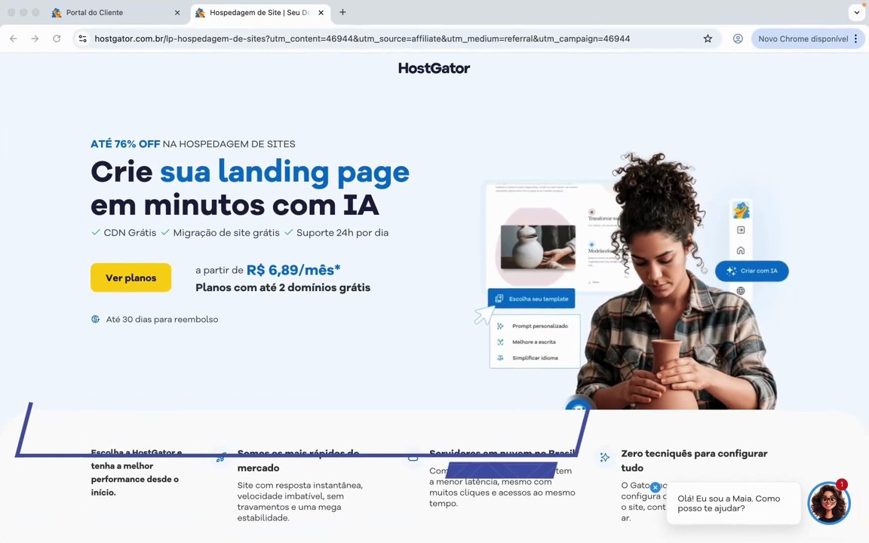Select the Melhore a escrita option
Viewport: 869px width, 543px height.
point(527,342)
